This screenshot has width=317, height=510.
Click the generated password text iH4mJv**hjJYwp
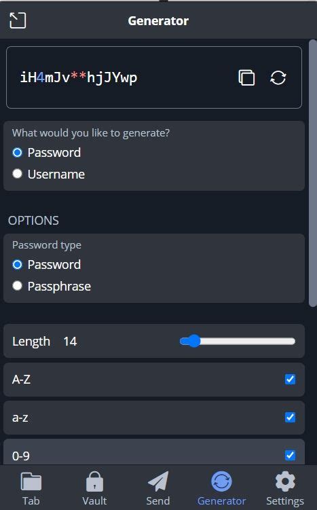pos(79,77)
